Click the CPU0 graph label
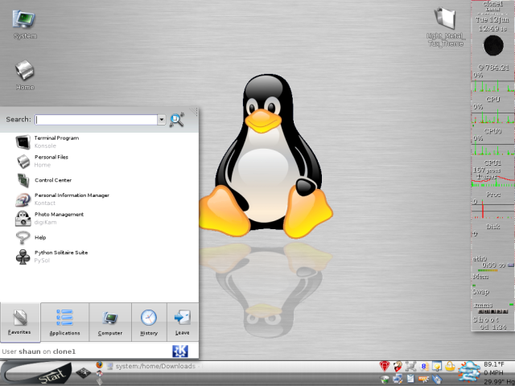Image resolution: width=515 pixels, height=386 pixels. click(x=492, y=131)
